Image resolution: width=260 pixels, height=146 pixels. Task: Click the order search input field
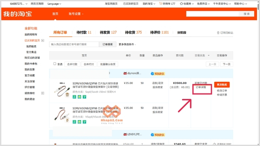(74, 44)
